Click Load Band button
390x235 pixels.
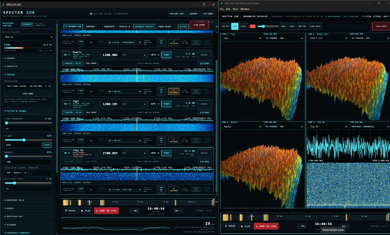(x=27, y=94)
